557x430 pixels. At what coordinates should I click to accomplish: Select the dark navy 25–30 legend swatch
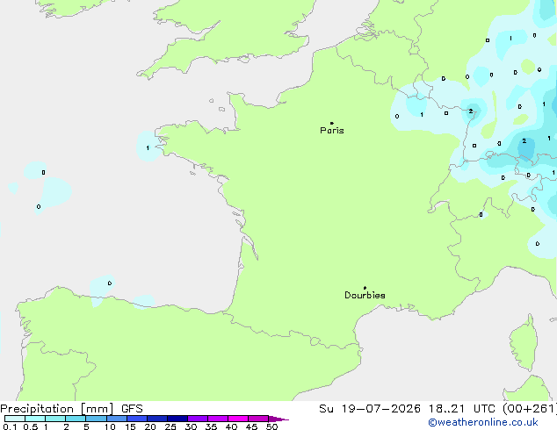pos(177,419)
